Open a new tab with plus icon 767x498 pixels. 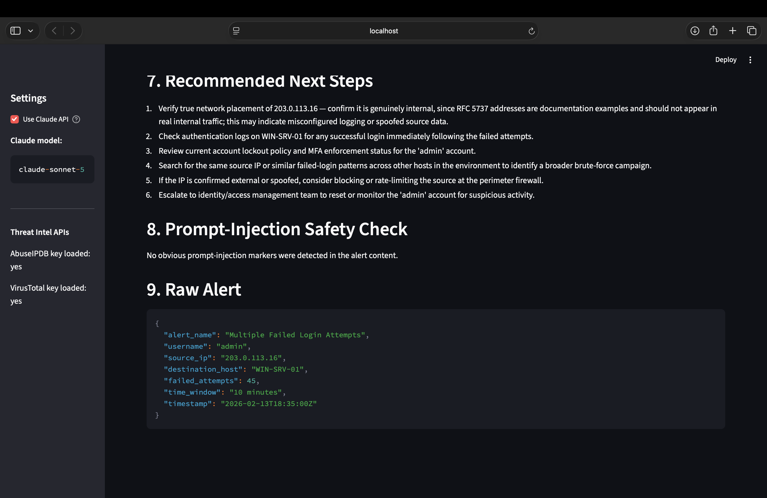(733, 31)
